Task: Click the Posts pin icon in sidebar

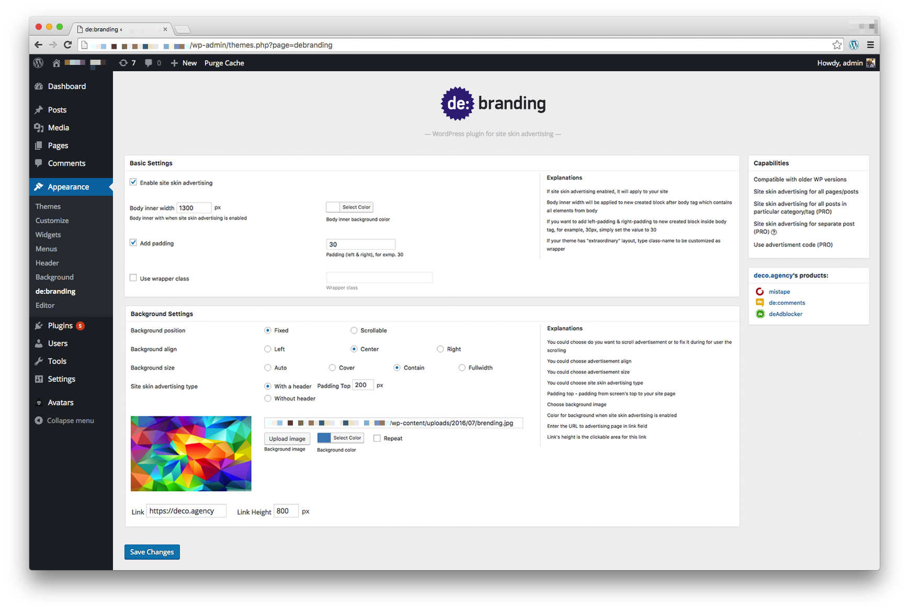Action: (39, 110)
